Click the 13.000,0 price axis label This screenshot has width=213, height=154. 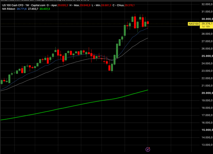[x=207, y=145]
